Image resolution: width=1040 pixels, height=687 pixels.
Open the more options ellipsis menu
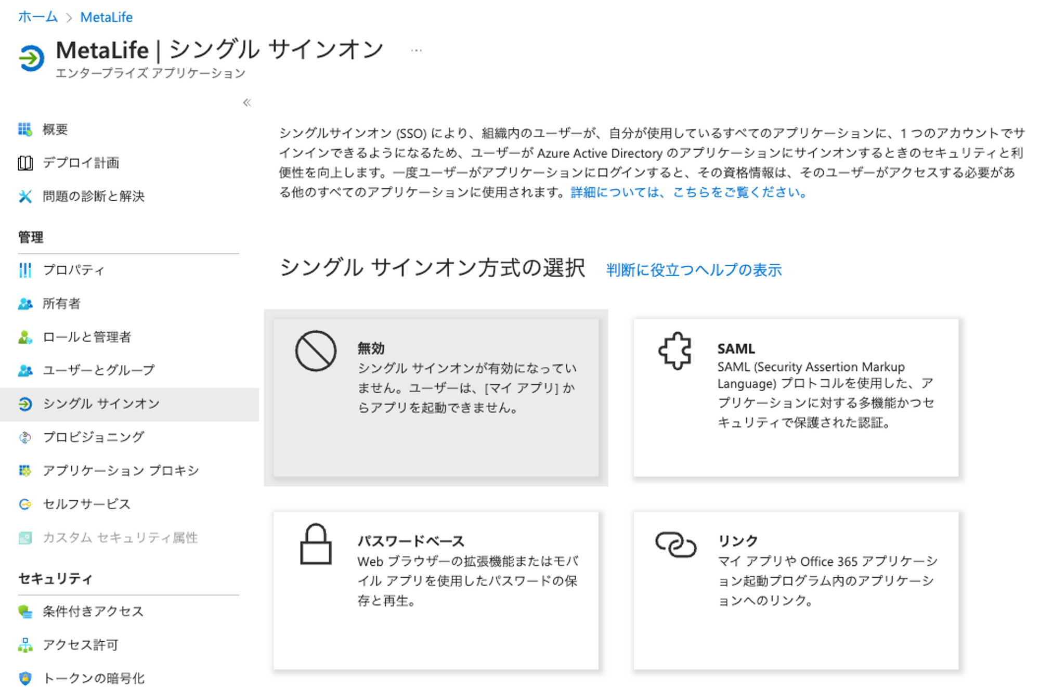pos(416,50)
